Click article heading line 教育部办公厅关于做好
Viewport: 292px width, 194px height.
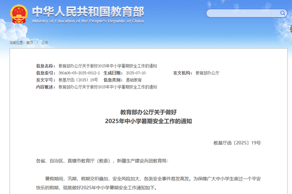pyautogui.click(x=149, y=112)
